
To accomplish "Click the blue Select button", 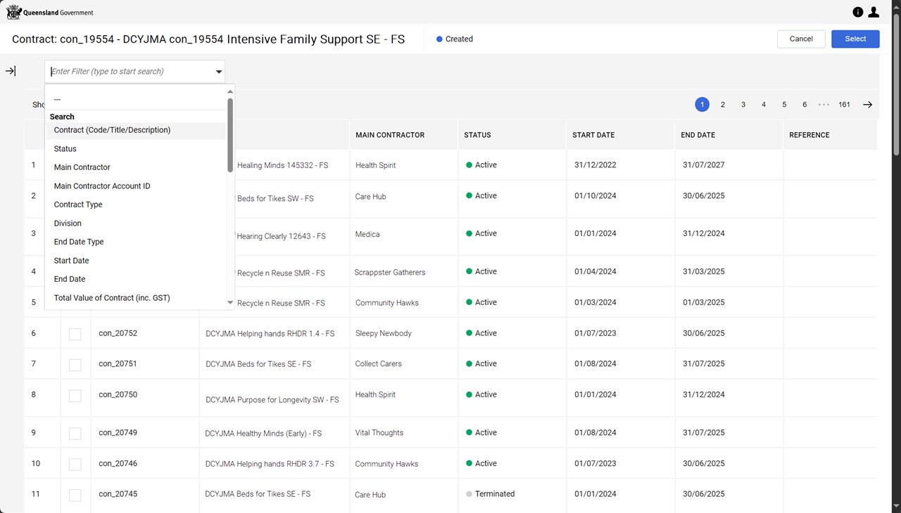I will pos(855,39).
